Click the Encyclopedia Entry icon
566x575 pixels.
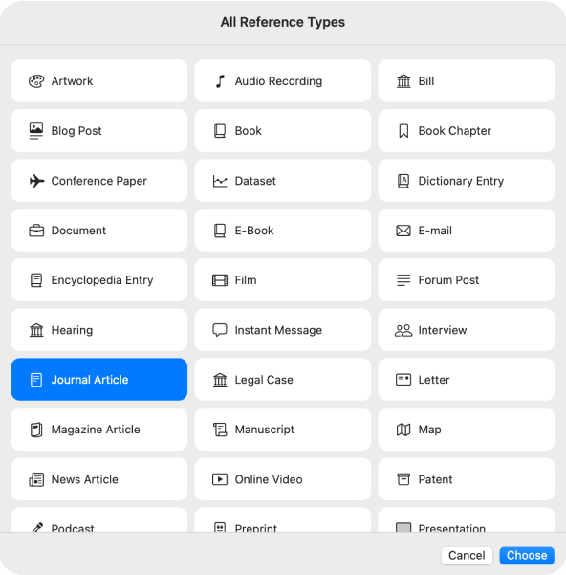click(x=36, y=280)
